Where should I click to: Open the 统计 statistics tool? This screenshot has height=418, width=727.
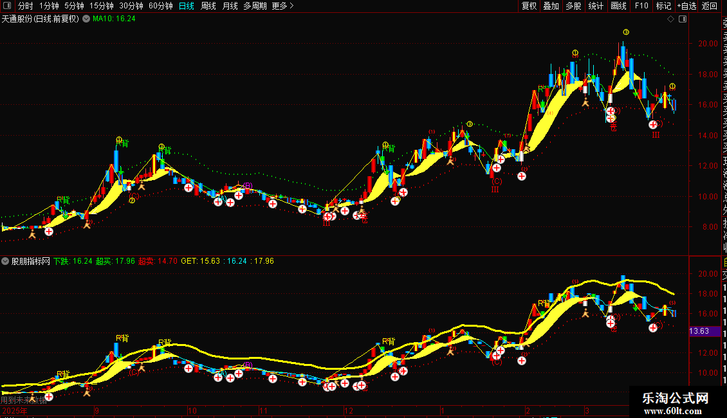tap(596, 6)
